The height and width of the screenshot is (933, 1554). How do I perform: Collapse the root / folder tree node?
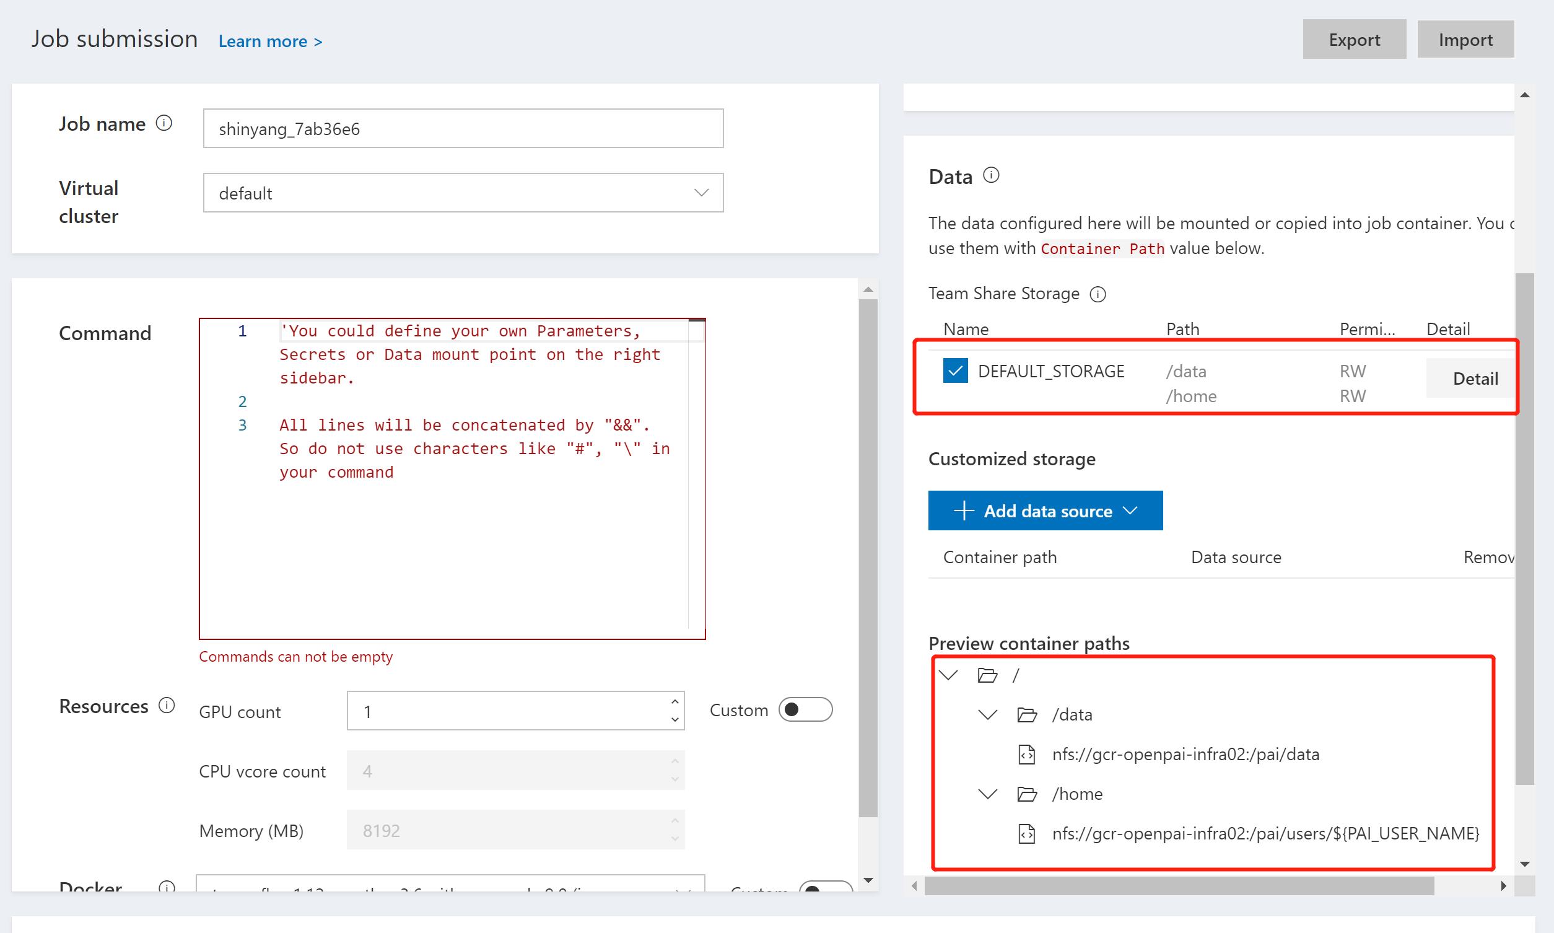(948, 675)
